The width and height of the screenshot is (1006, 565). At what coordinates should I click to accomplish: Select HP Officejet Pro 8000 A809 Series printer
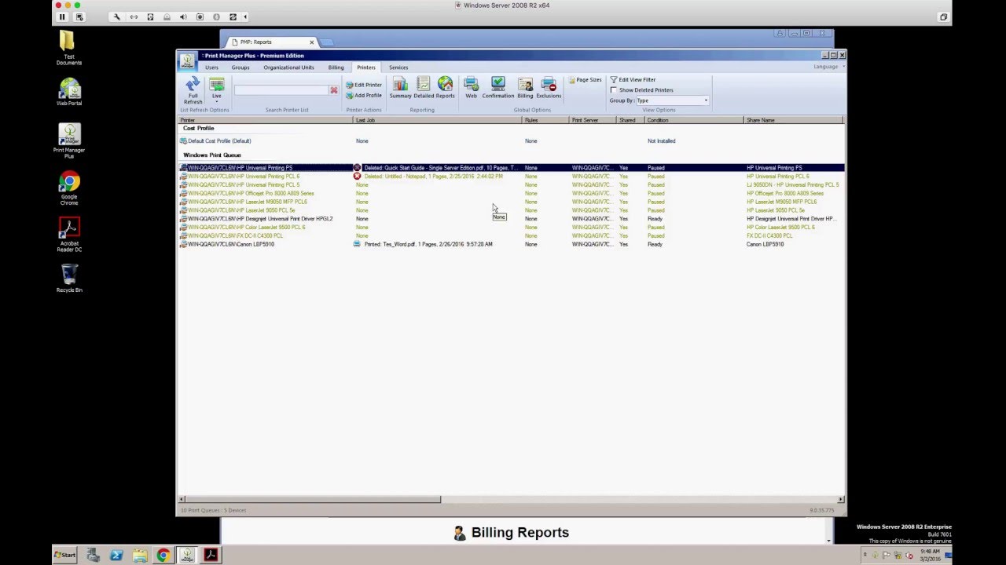(x=511, y=193)
